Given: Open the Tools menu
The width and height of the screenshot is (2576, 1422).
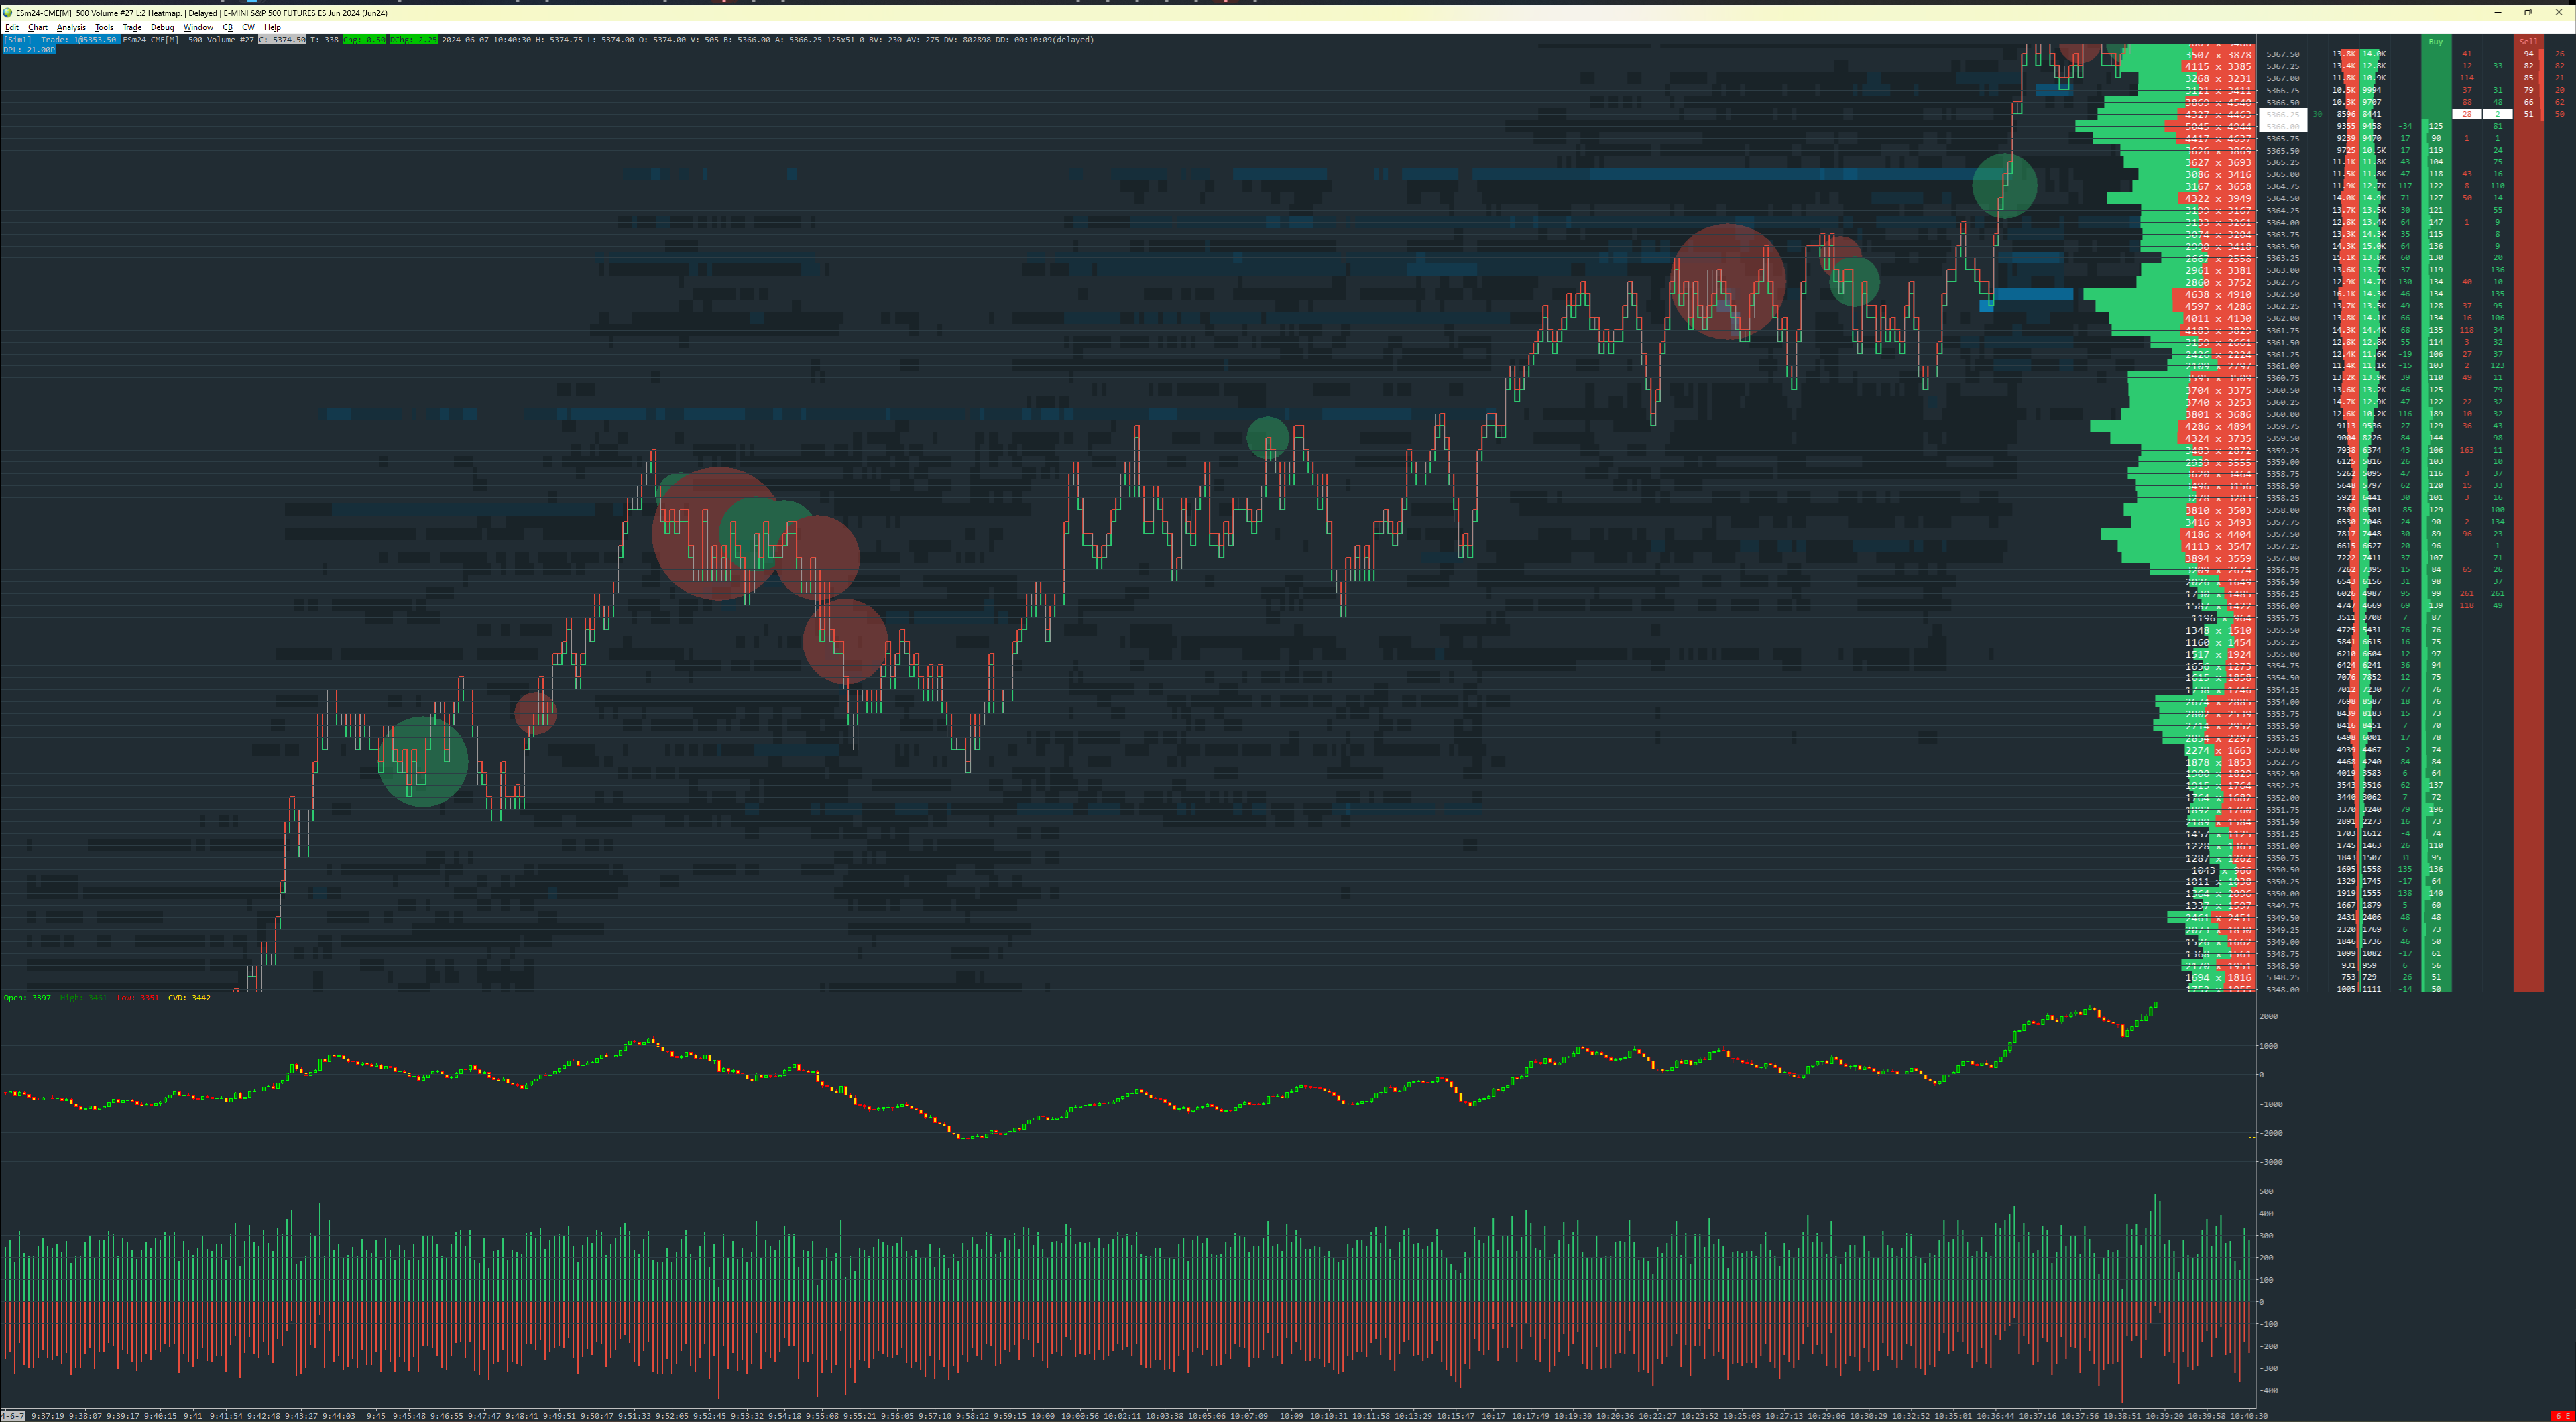Looking at the screenshot, I should point(104,28).
